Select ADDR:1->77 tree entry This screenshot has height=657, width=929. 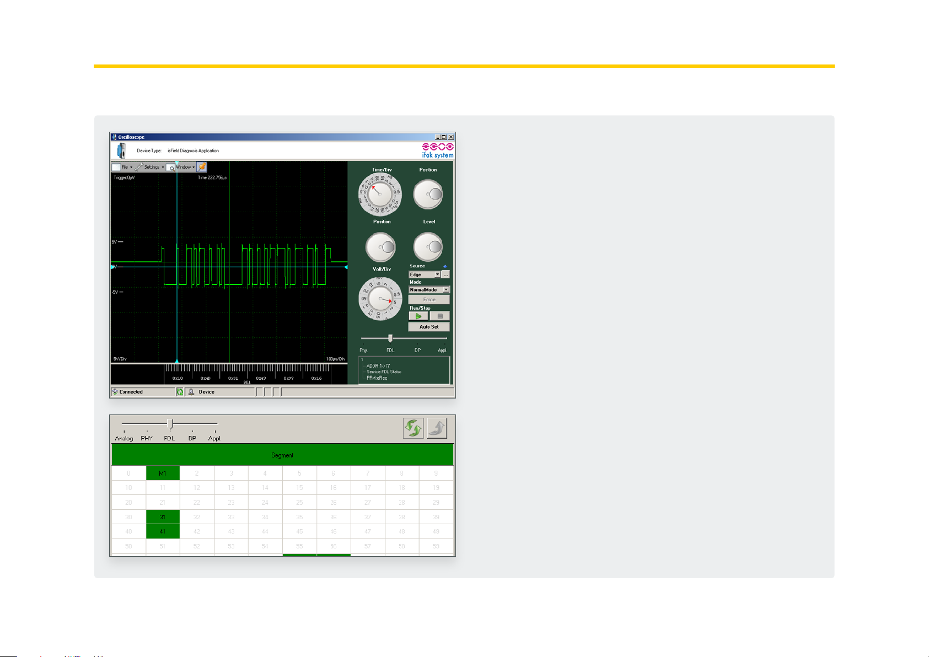[378, 365]
